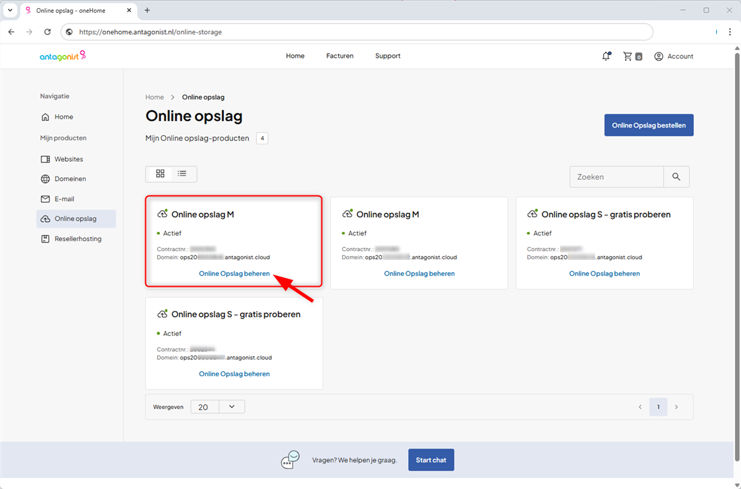Viewport: 741px width, 489px height.
Task: Open a new browser tab
Action: coord(147,10)
